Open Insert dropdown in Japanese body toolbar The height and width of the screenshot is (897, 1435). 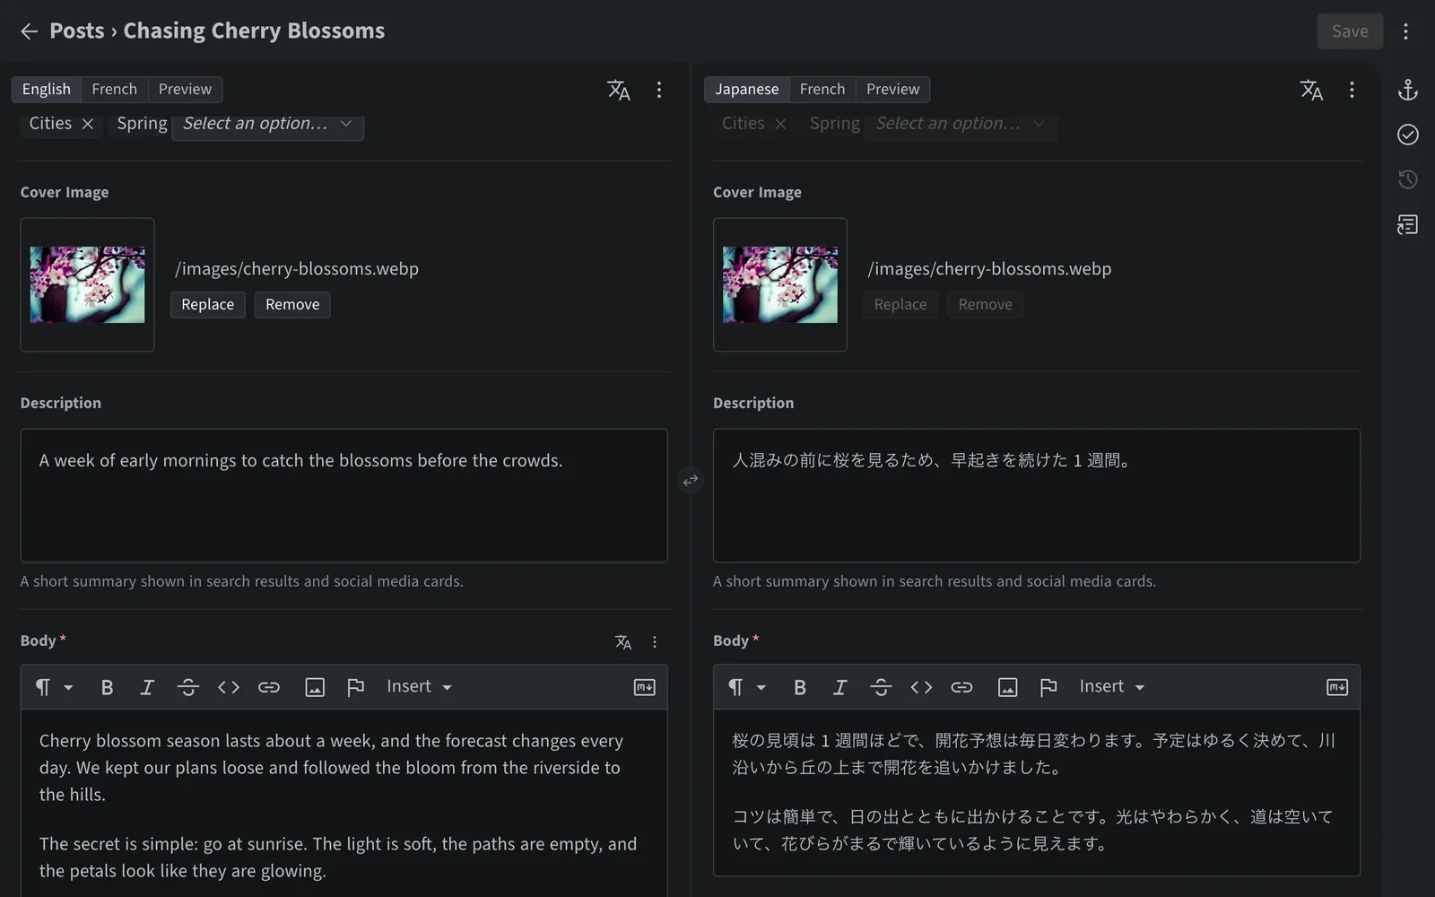pyautogui.click(x=1112, y=687)
